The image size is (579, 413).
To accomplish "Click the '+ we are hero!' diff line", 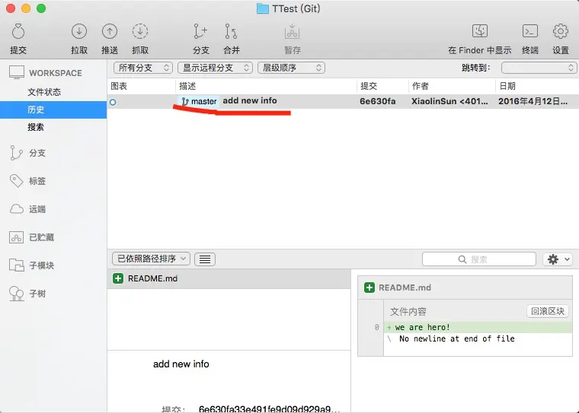I will click(478, 328).
